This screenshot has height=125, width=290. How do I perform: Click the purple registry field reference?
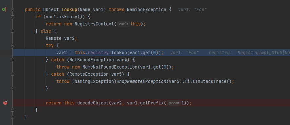(x=98, y=53)
